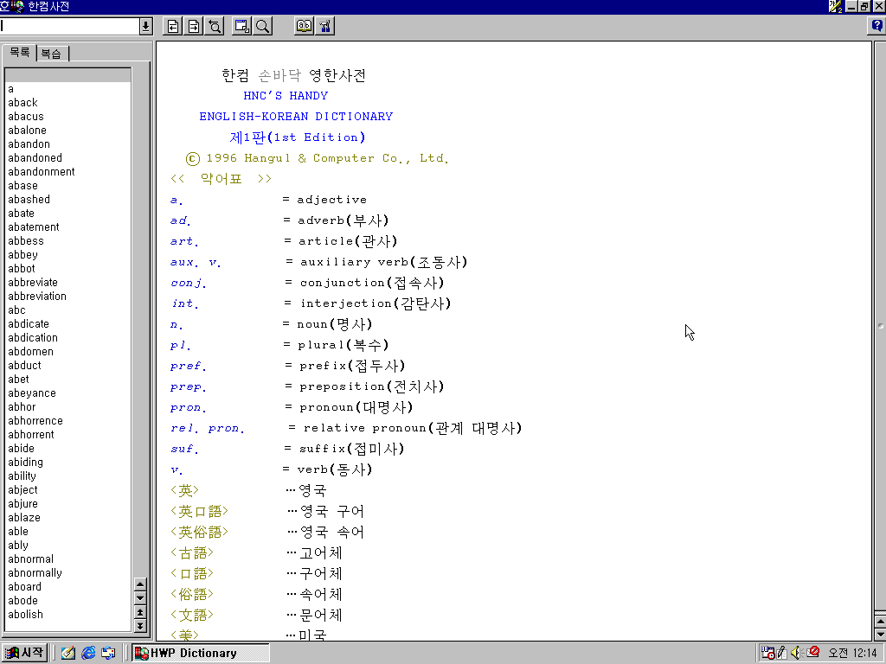Open the 시작 Start button
886x664 pixels.
click(x=24, y=653)
